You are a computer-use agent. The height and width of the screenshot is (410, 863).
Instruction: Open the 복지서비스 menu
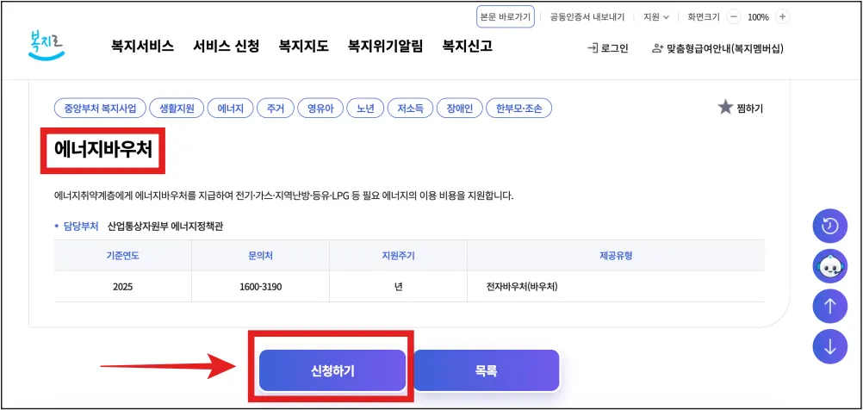pos(143,47)
